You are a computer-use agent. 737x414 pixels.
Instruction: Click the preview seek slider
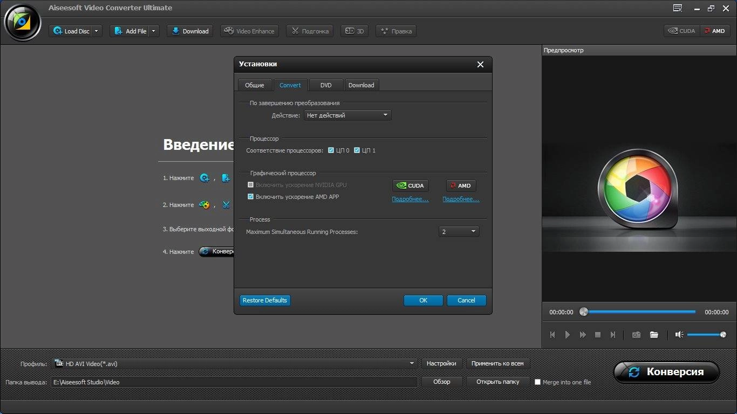click(639, 312)
